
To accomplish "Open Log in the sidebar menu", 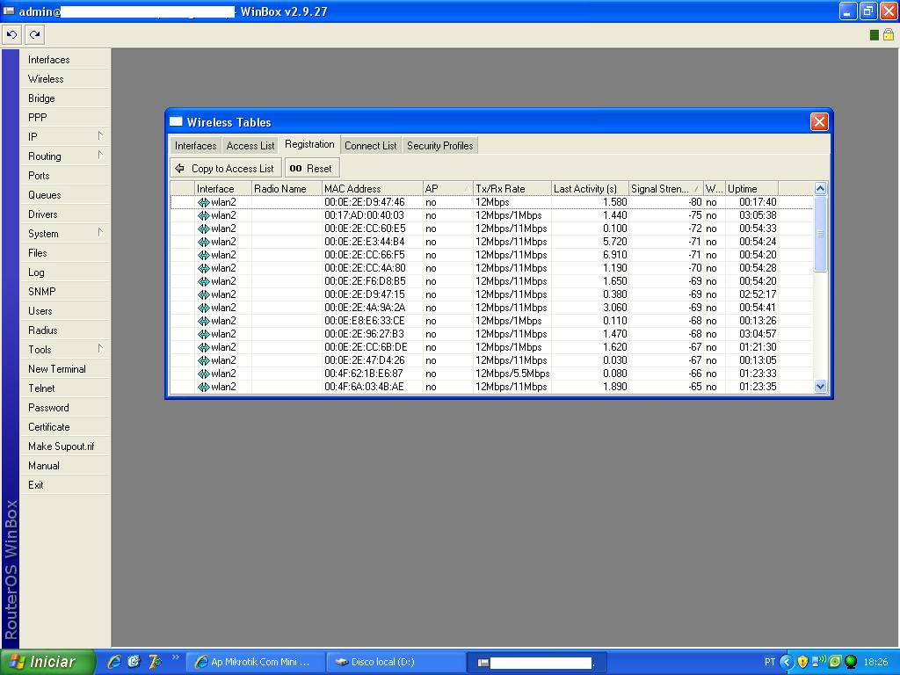I will pyautogui.click(x=65, y=272).
